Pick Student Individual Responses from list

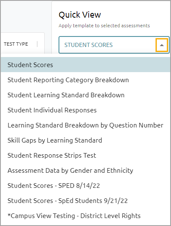coord(85,110)
